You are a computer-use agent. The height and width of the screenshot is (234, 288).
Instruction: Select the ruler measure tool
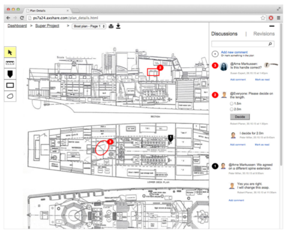pos(10,63)
